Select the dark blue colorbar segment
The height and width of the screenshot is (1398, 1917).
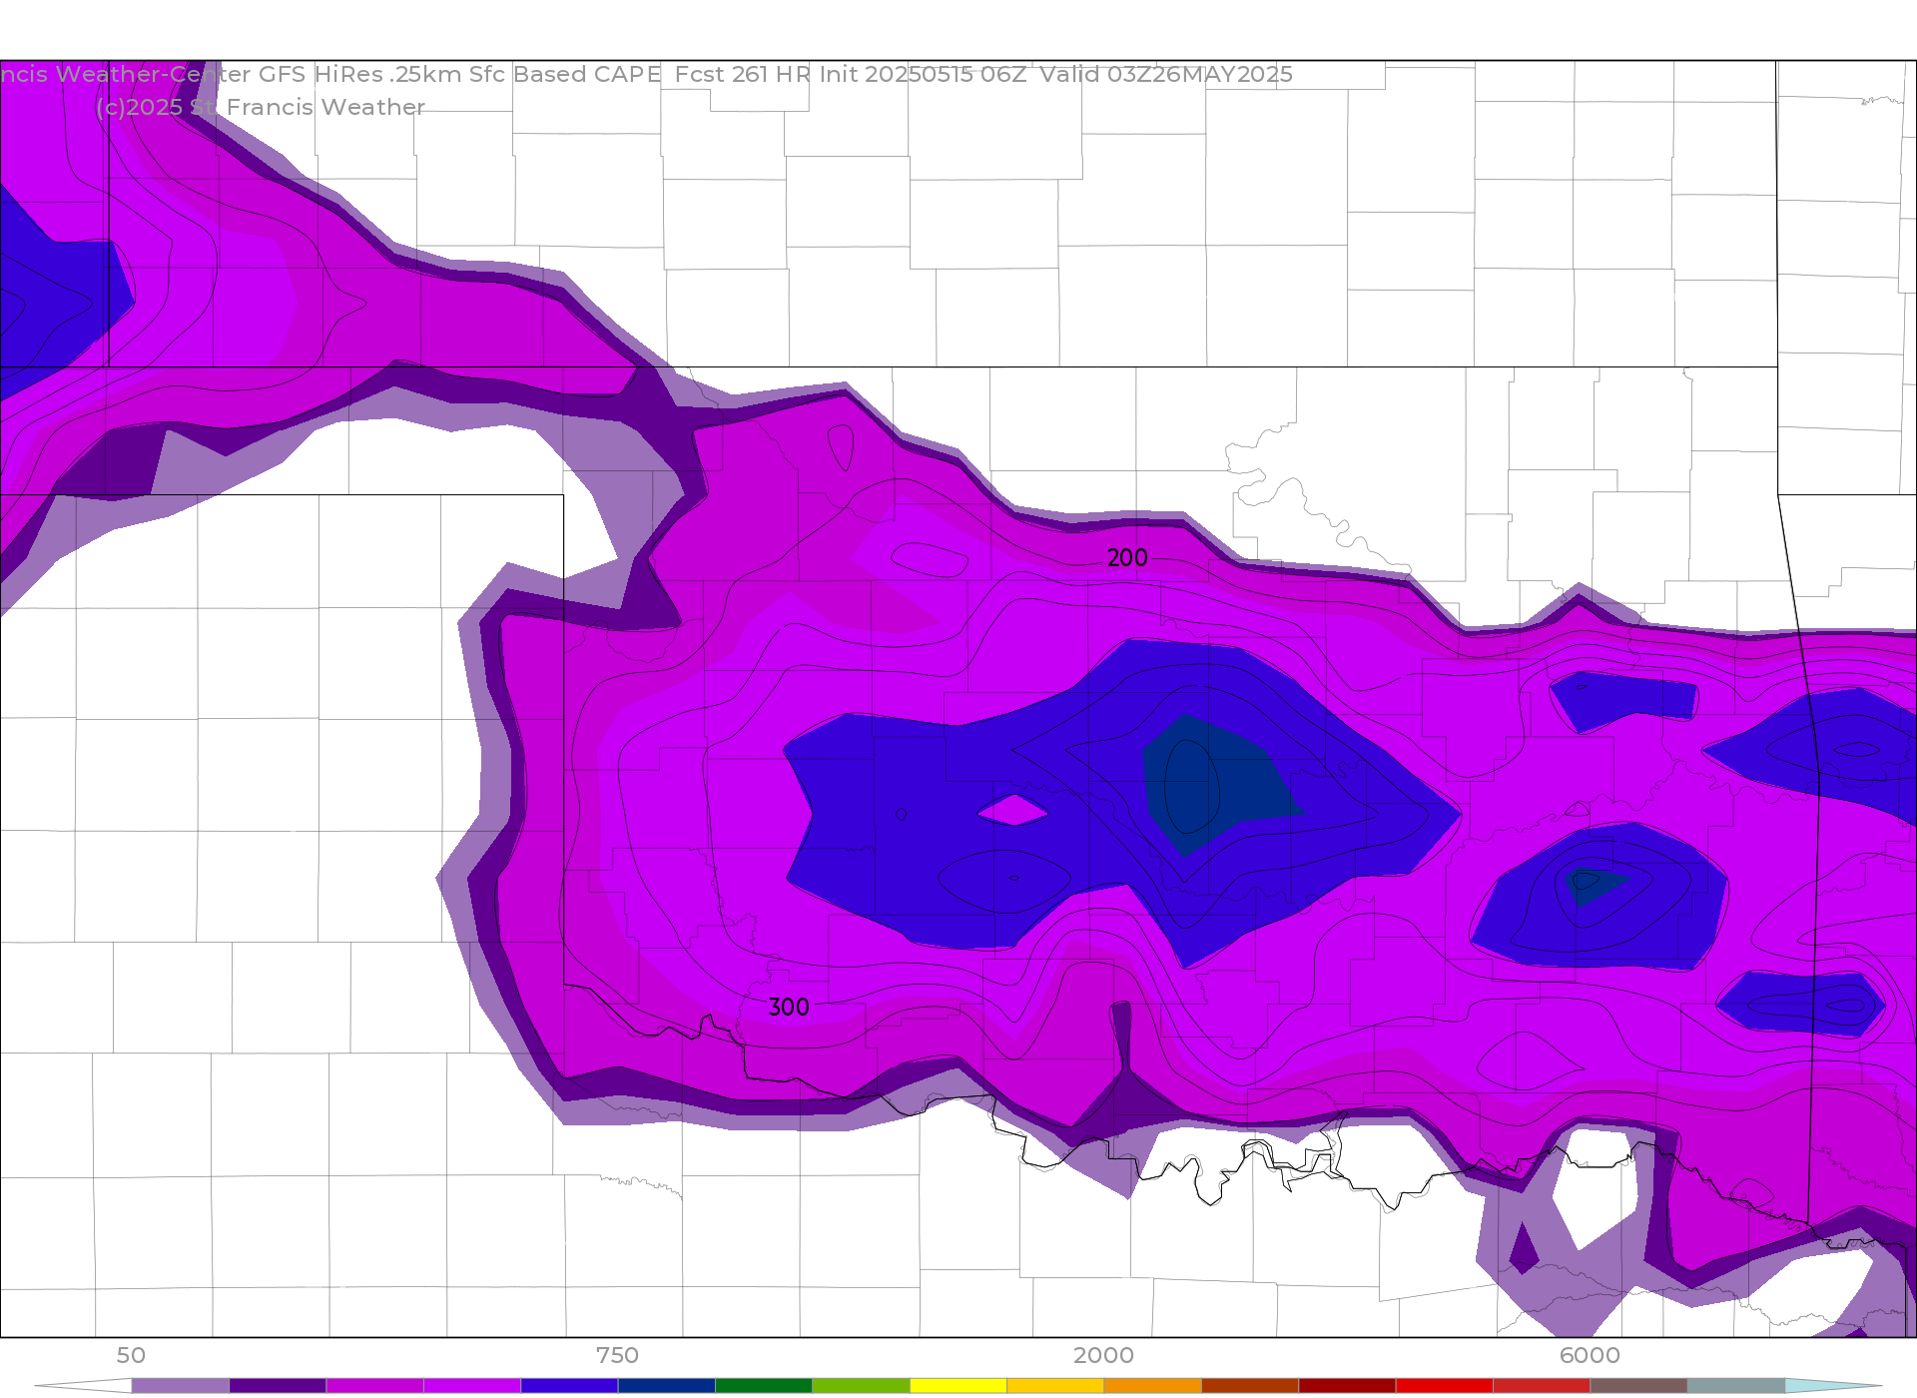tap(666, 1386)
